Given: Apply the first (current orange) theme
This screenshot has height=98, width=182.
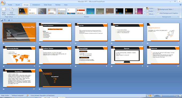Looking at the screenshot, I should pyautogui.click(x=23, y=11).
